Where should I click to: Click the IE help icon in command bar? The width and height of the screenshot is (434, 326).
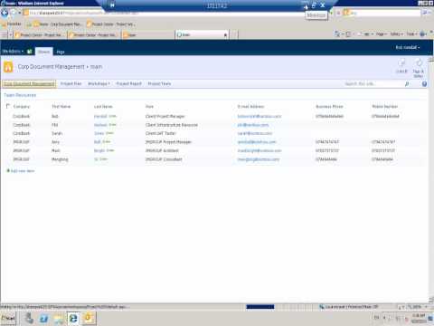[x=423, y=34]
